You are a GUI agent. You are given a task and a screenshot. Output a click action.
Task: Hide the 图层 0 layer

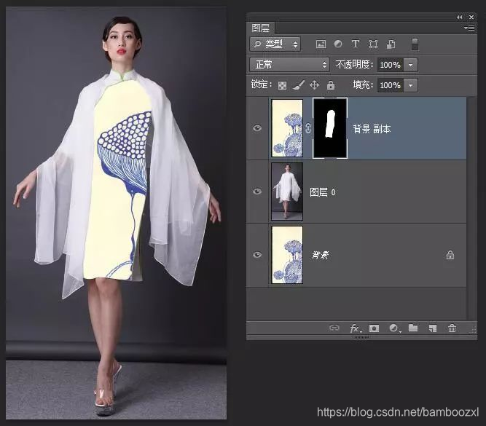point(257,192)
